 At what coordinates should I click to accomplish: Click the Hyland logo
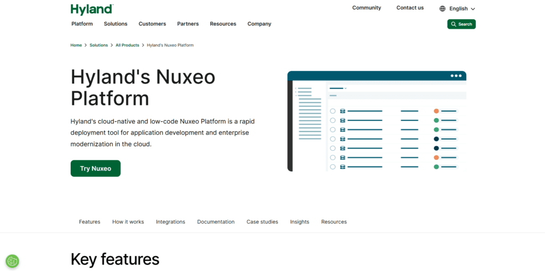[92, 10]
